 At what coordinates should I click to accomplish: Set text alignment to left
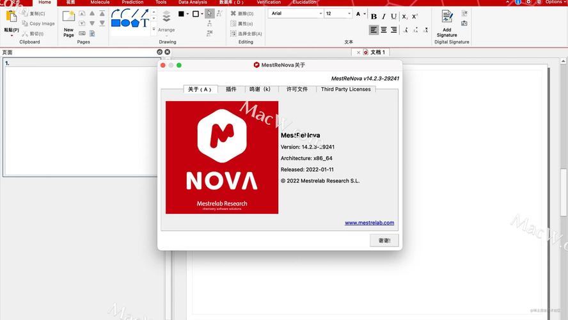374,29
